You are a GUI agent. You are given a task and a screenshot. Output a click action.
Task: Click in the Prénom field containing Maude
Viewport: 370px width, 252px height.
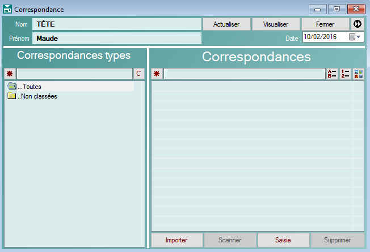pos(117,39)
